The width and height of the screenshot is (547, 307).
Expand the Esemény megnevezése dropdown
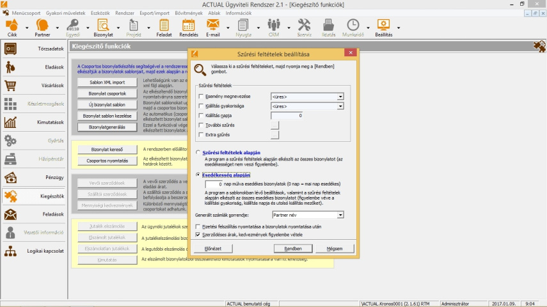340,97
